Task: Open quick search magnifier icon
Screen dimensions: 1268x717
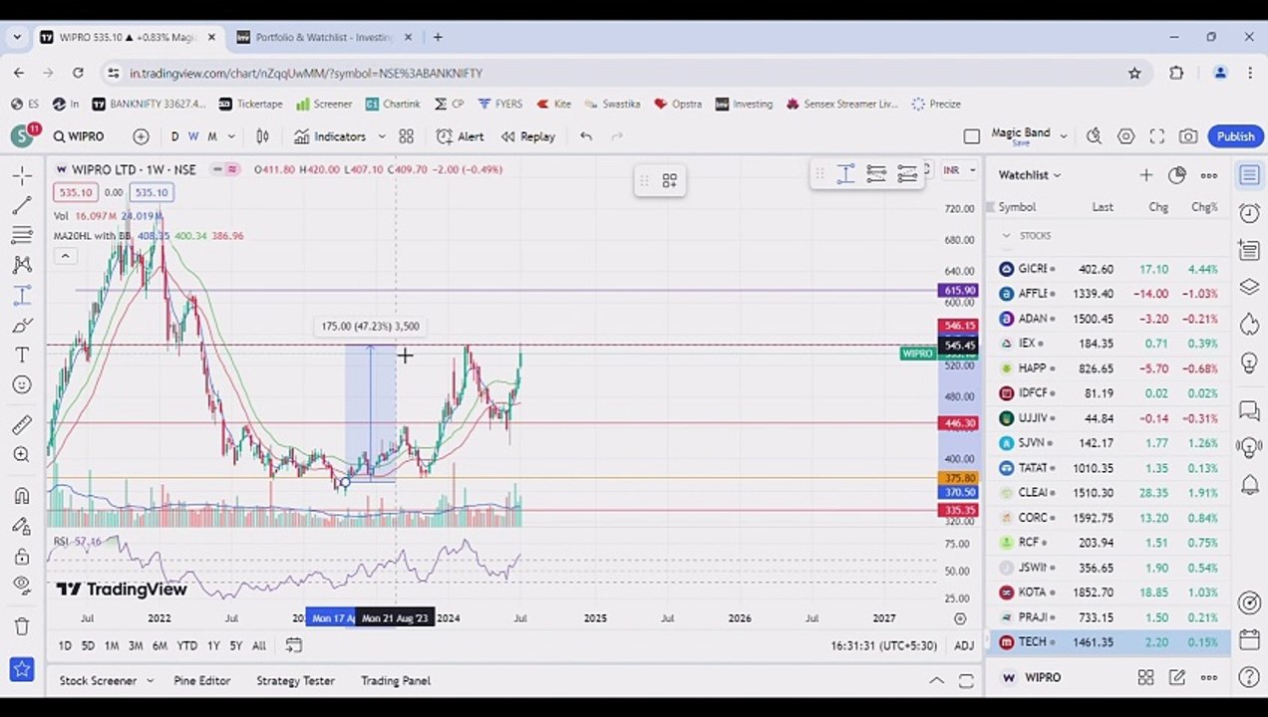Action: tap(1094, 136)
